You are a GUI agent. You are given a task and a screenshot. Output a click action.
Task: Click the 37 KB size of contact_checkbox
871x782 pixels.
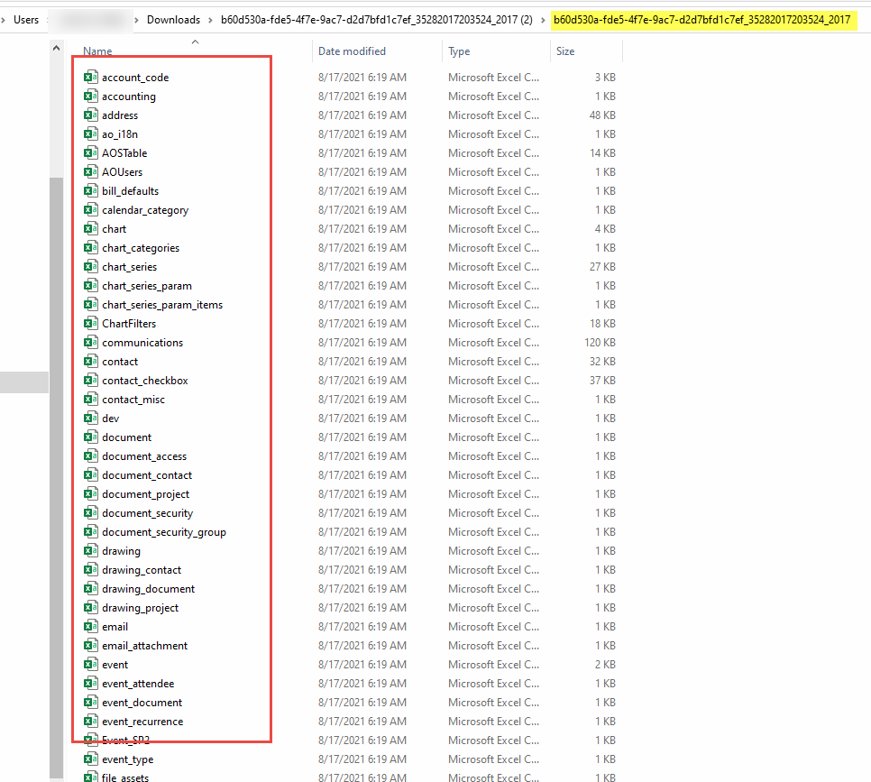pyautogui.click(x=602, y=380)
